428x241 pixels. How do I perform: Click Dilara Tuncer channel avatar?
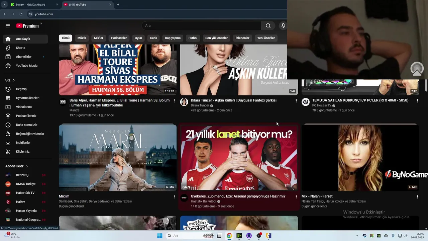click(184, 102)
